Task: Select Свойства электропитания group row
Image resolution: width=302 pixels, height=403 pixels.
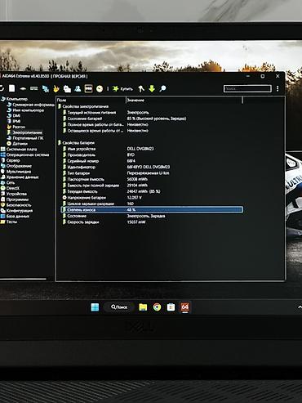Action: pyautogui.click(x=83, y=106)
